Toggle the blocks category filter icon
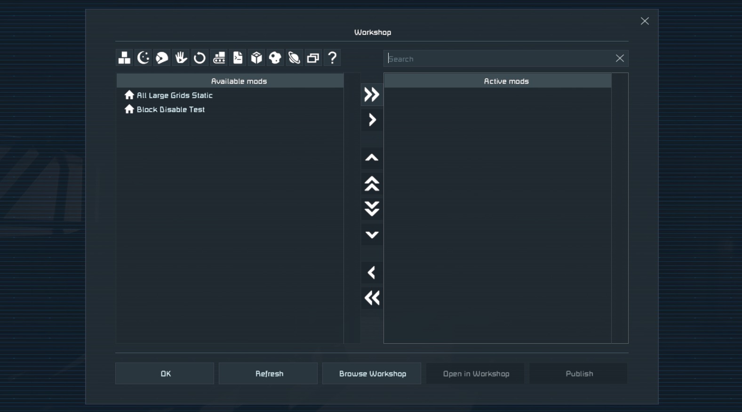Image resolution: width=742 pixels, height=412 pixels. coord(124,58)
